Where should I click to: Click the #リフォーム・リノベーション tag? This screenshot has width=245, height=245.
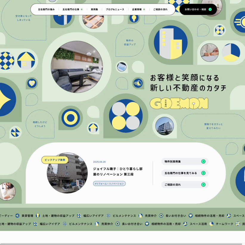click(x=109, y=184)
